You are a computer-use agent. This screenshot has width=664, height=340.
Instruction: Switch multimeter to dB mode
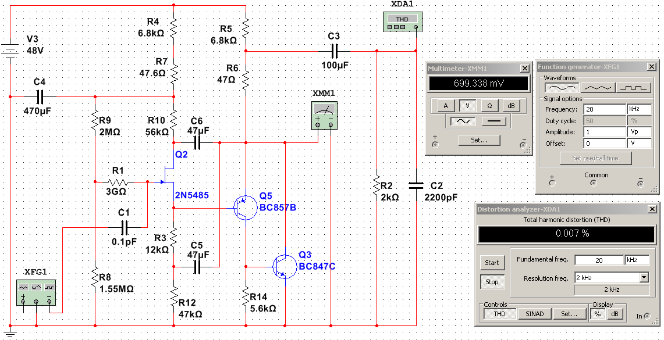coord(511,106)
